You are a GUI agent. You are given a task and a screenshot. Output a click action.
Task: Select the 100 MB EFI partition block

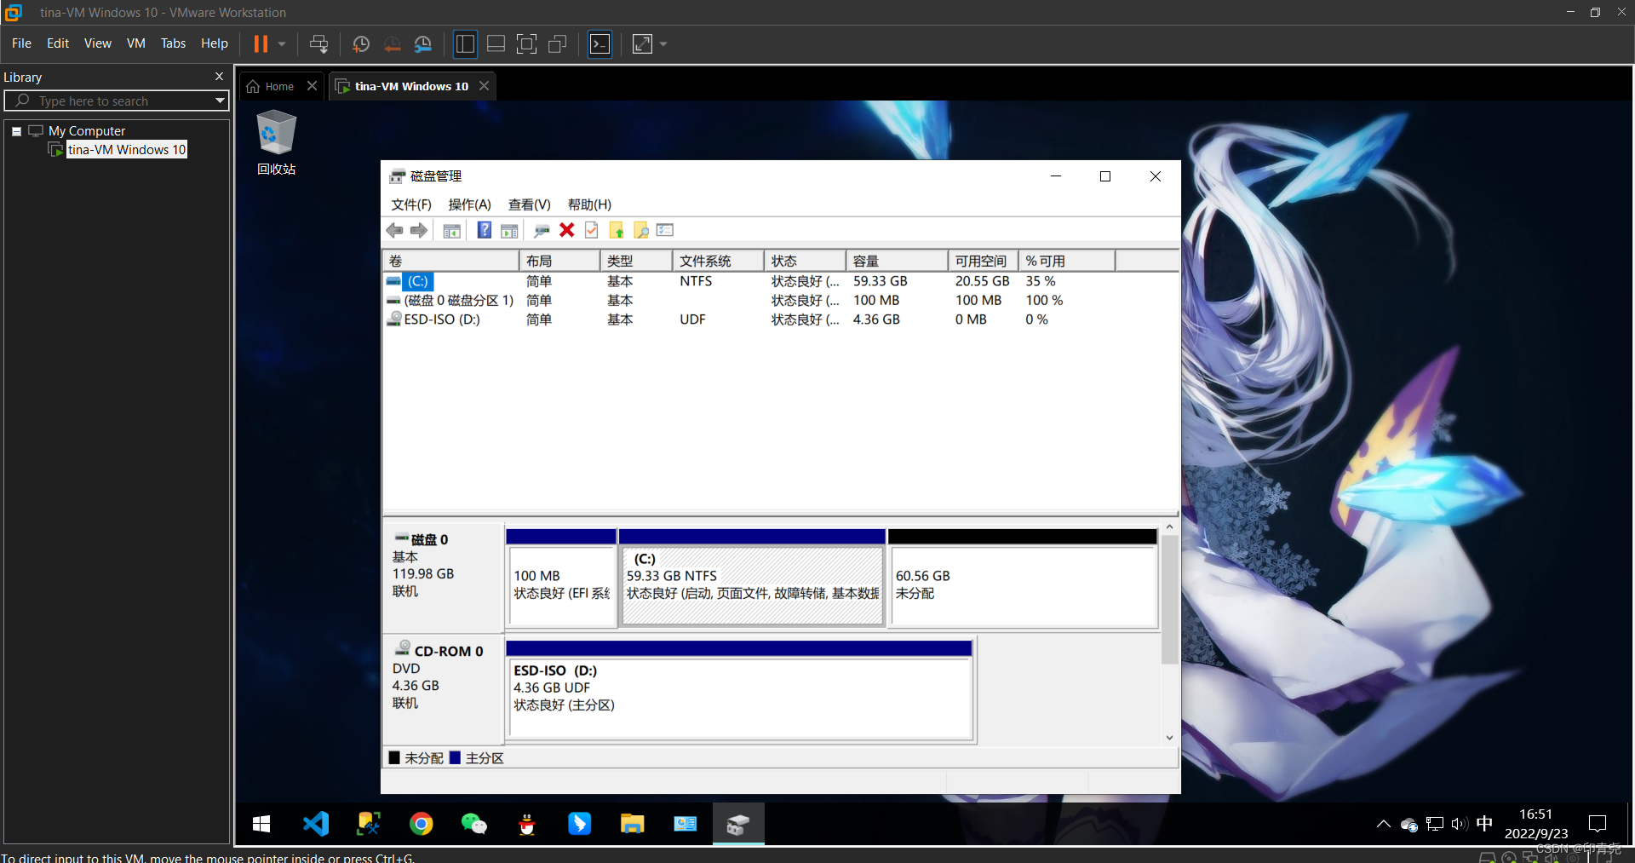[561, 578]
